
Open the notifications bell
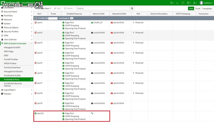[x=195, y=3]
